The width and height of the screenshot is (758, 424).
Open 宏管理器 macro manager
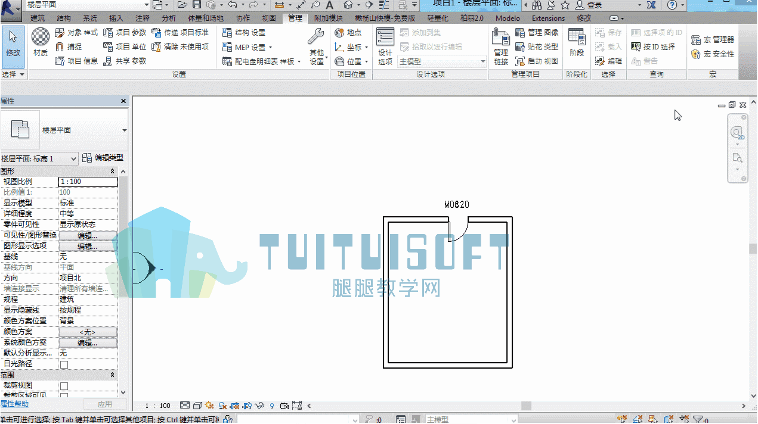coord(713,39)
